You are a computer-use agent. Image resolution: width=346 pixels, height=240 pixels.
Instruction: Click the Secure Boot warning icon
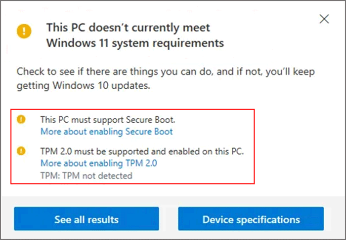pyautogui.click(x=21, y=119)
